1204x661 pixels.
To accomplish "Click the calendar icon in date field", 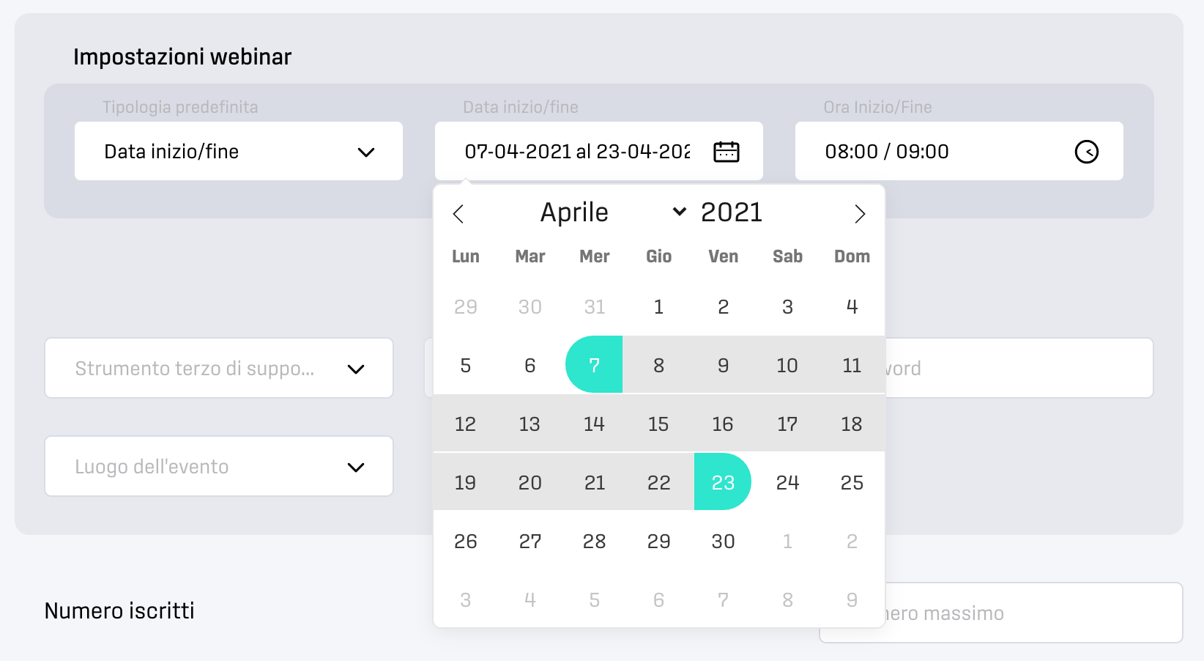I will point(726,152).
